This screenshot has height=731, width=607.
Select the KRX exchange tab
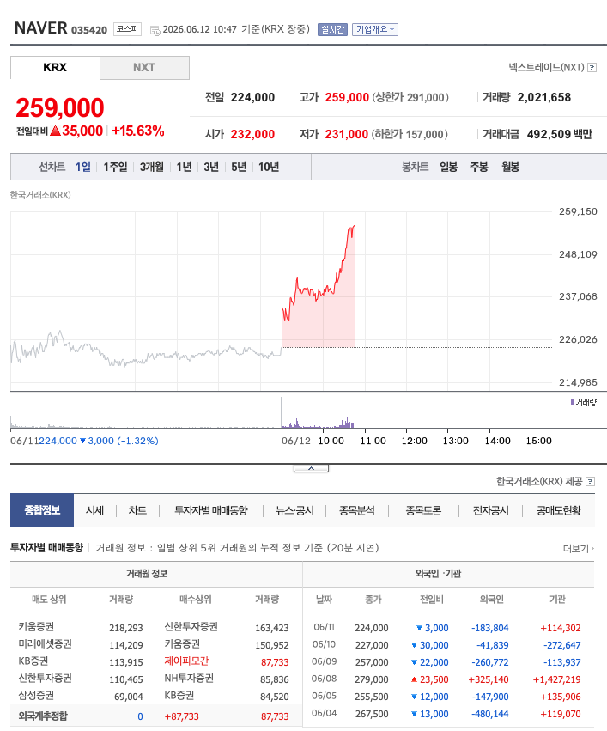(55, 68)
